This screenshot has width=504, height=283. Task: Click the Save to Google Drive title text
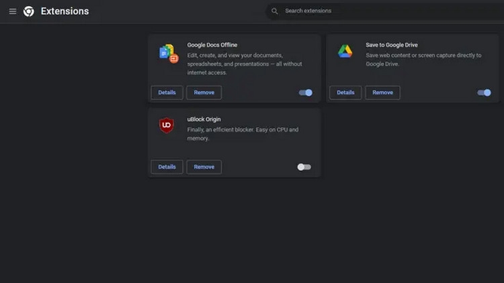pyautogui.click(x=392, y=45)
